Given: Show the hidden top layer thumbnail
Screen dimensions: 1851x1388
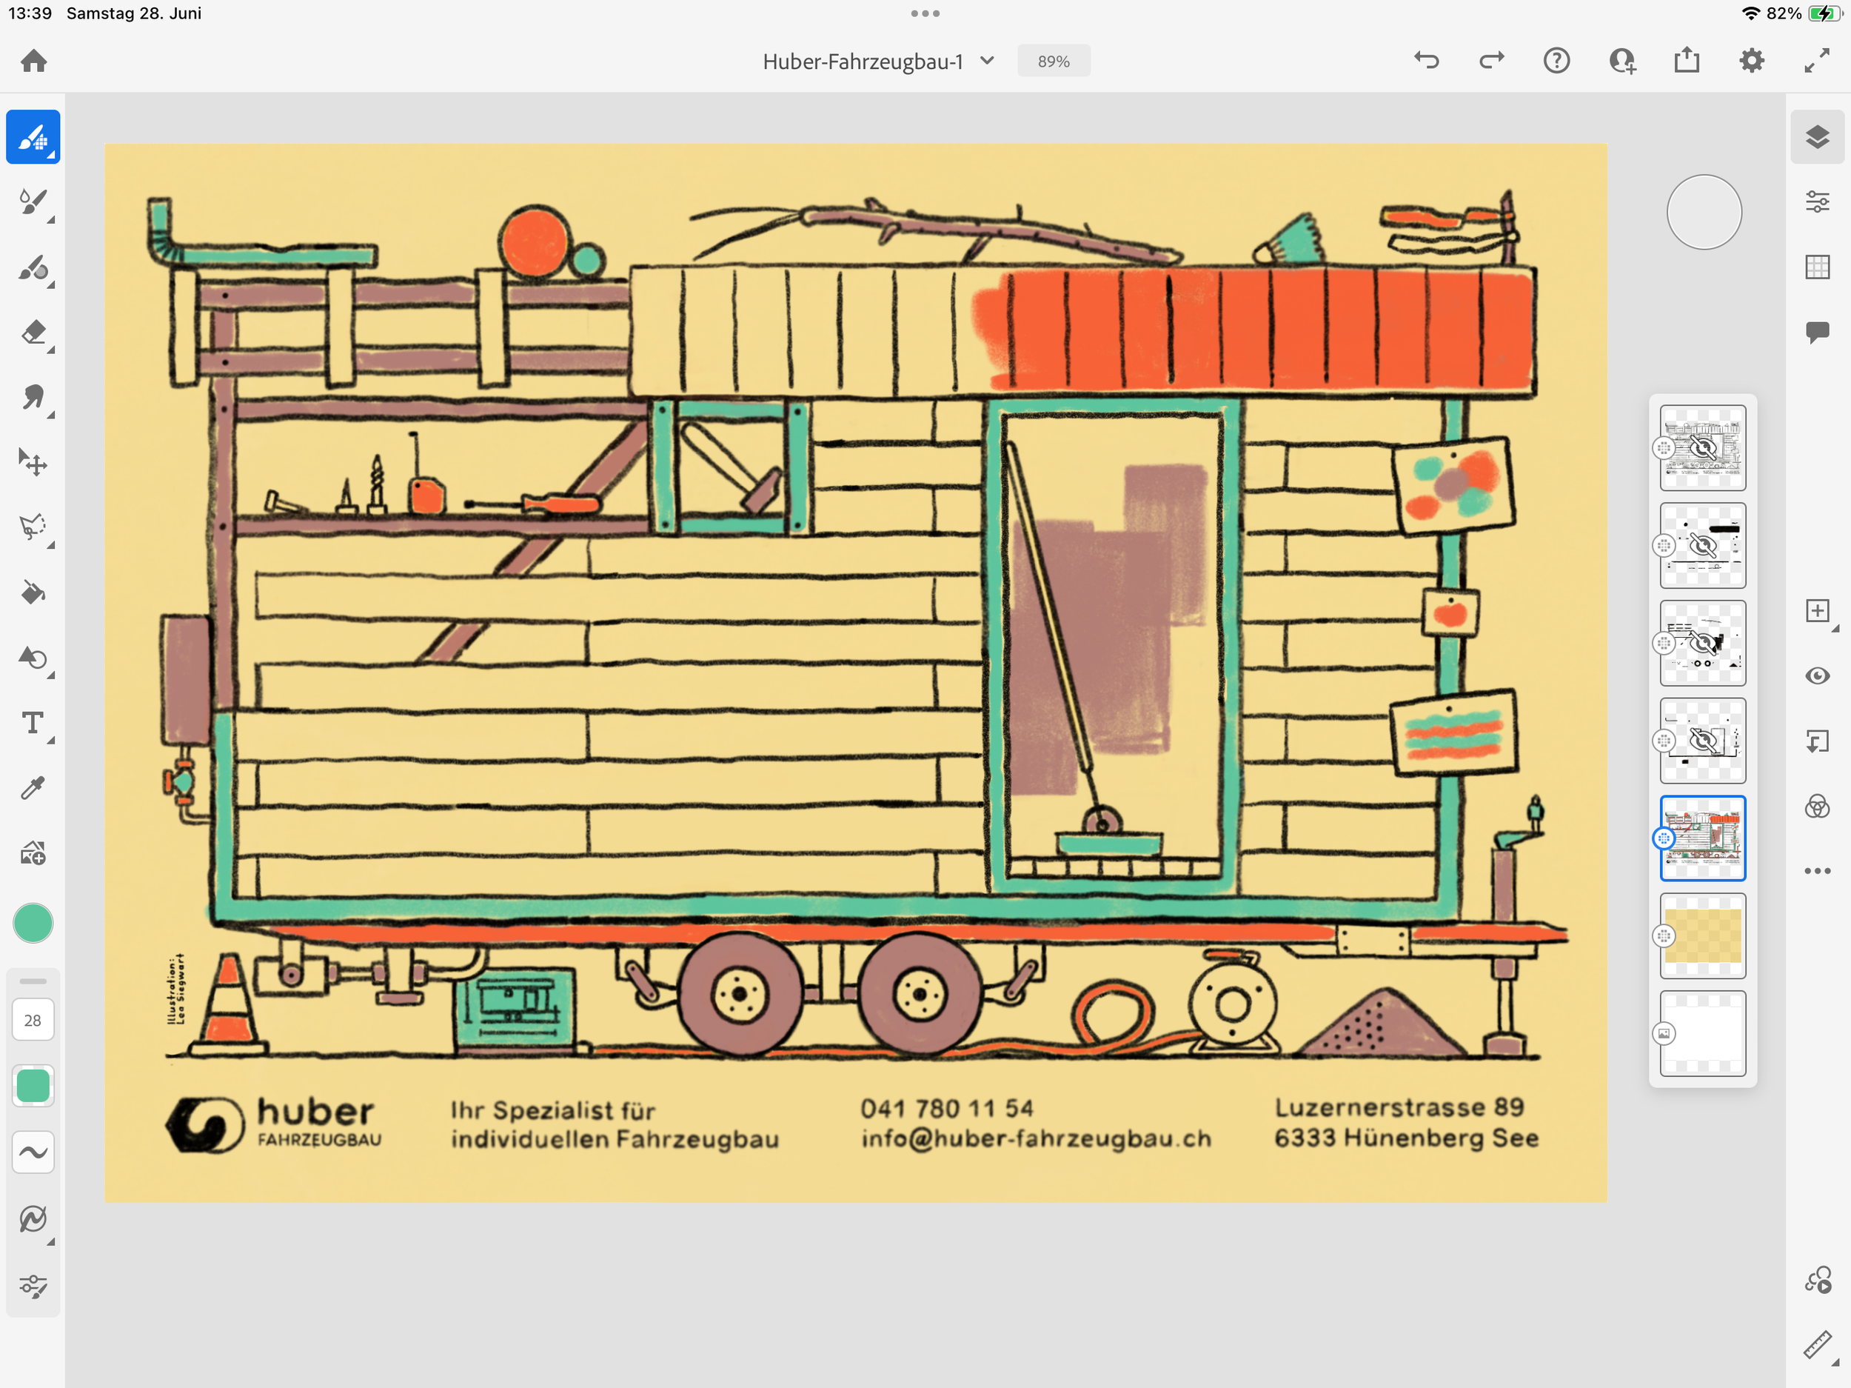Looking at the screenshot, I should (1702, 448).
